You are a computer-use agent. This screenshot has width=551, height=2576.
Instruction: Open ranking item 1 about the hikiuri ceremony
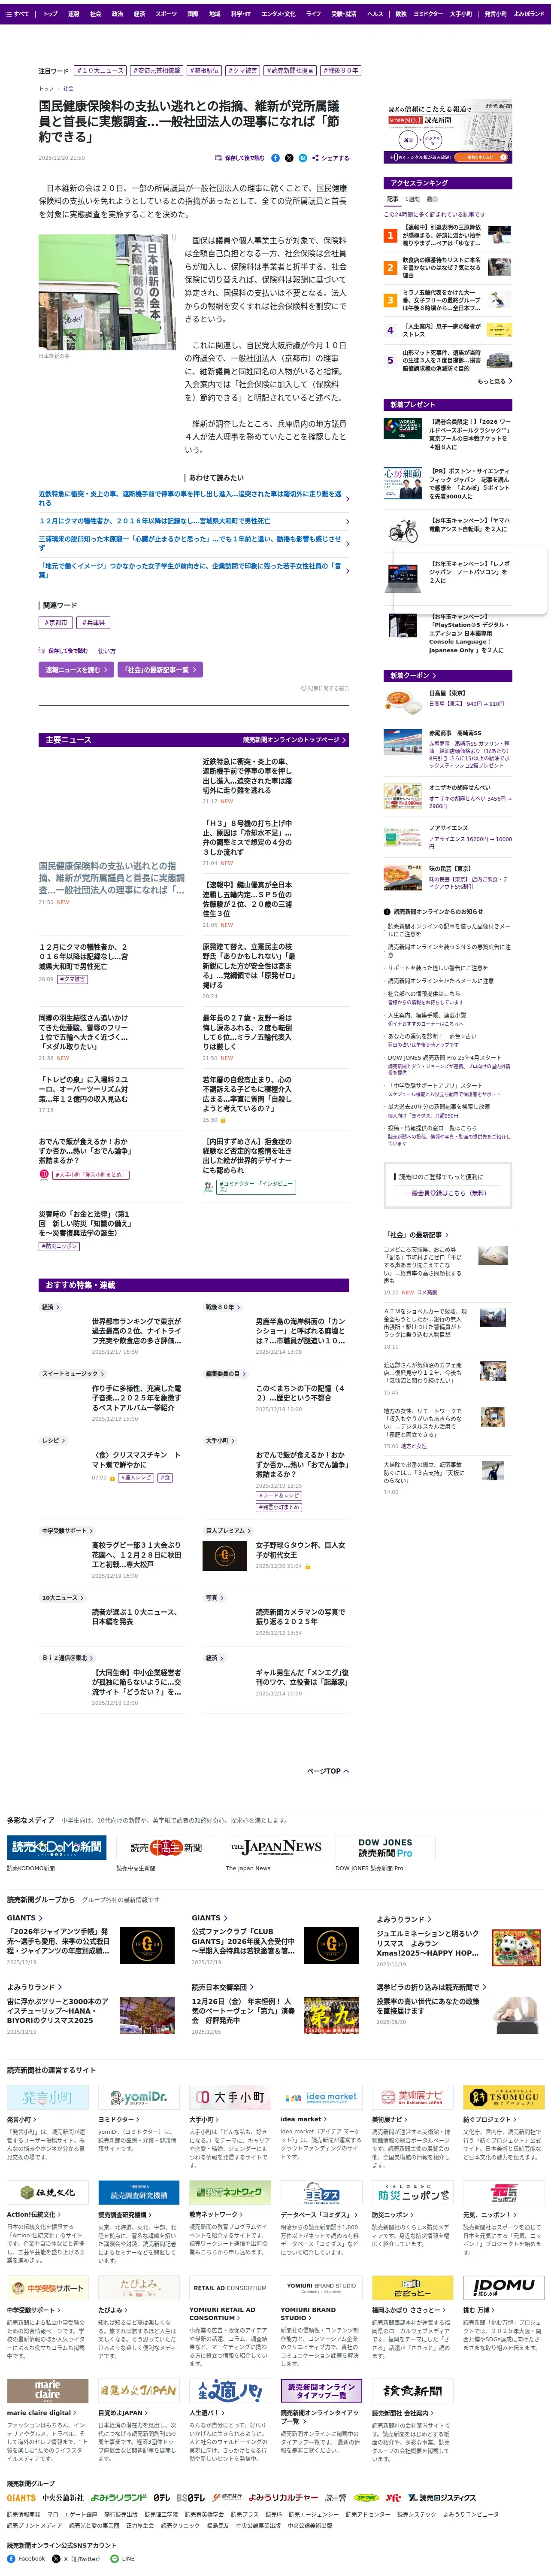[447, 235]
